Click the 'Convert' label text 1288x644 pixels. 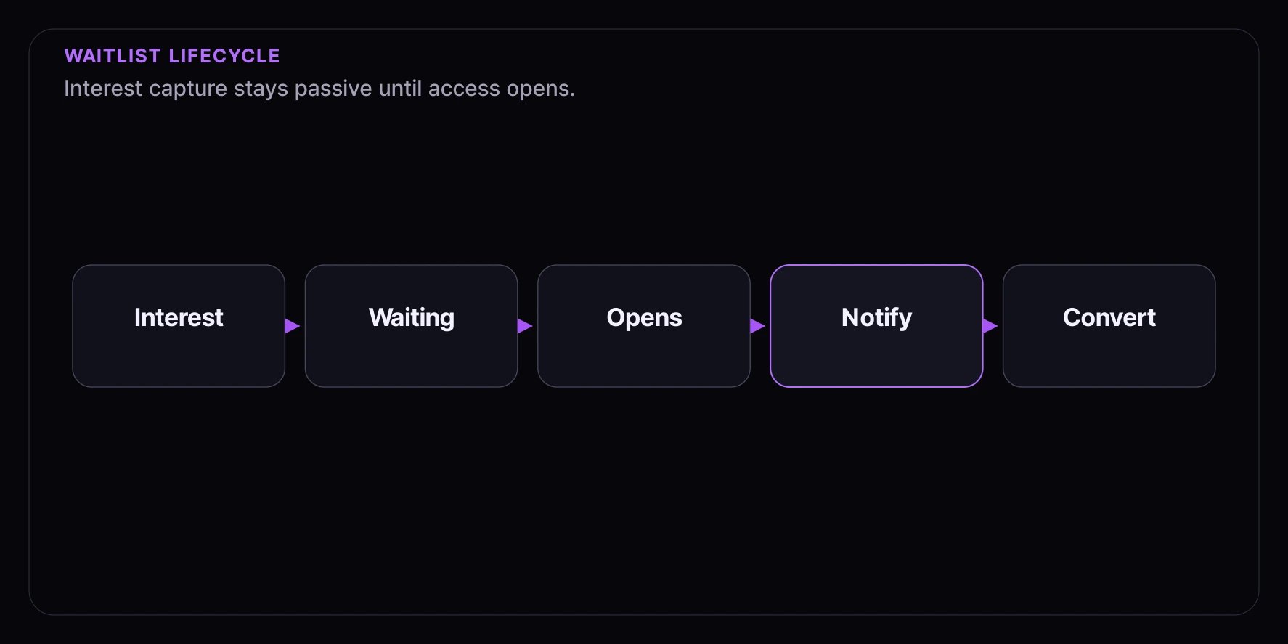click(1109, 317)
